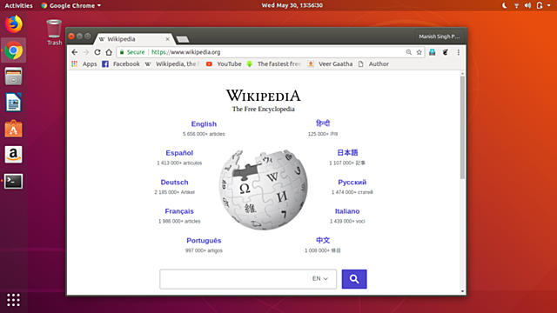The height and width of the screenshot is (313, 557).
Task: Open Ubuntu Software from the dock
Action: coord(14,129)
